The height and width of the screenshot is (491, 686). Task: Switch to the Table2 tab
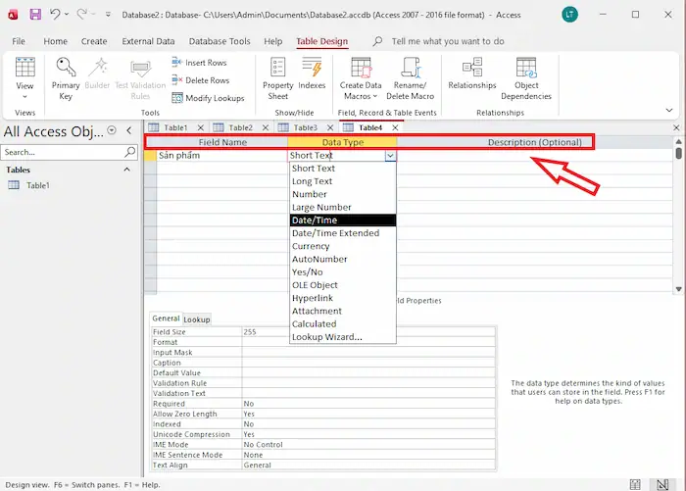tap(240, 127)
